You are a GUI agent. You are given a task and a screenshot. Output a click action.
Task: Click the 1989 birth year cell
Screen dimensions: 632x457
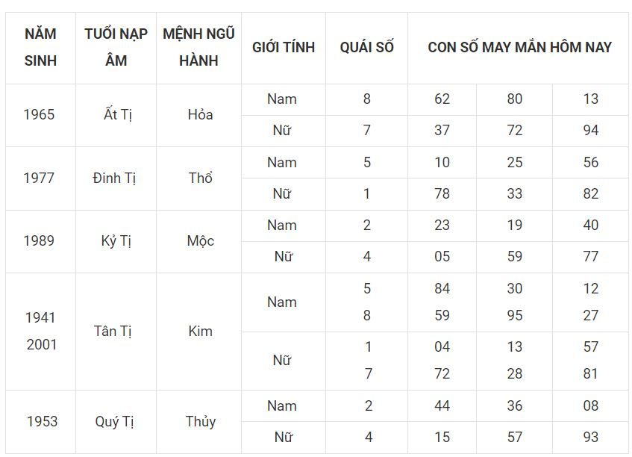point(40,241)
